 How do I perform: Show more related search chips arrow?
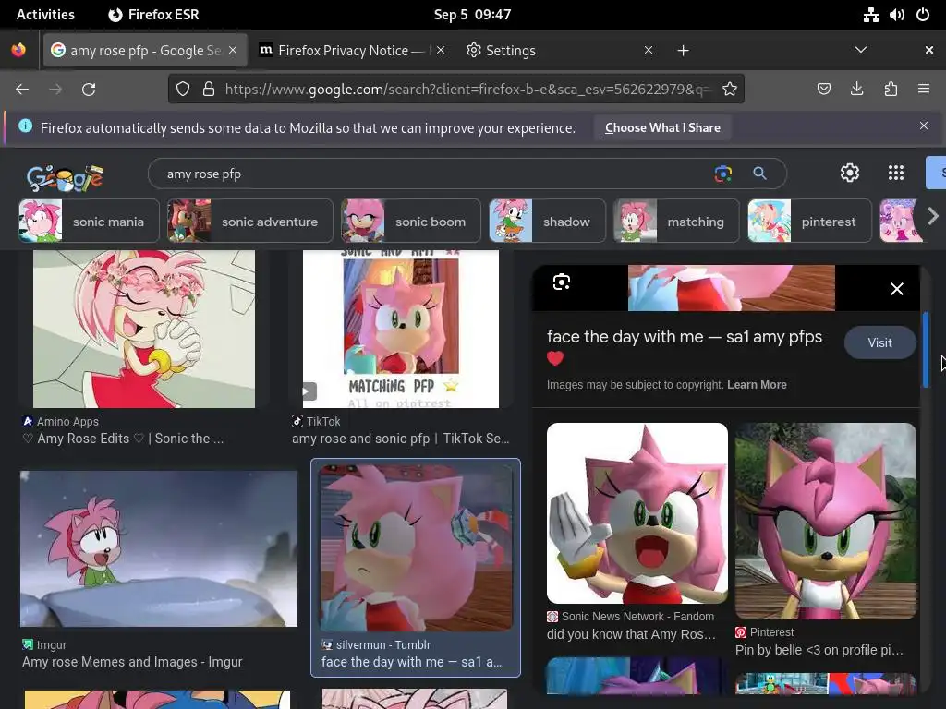[933, 216]
